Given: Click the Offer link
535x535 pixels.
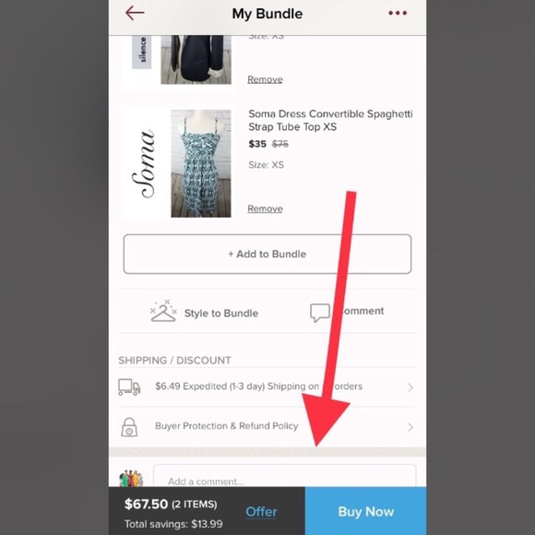Looking at the screenshot, I should (x=261, y=511).
